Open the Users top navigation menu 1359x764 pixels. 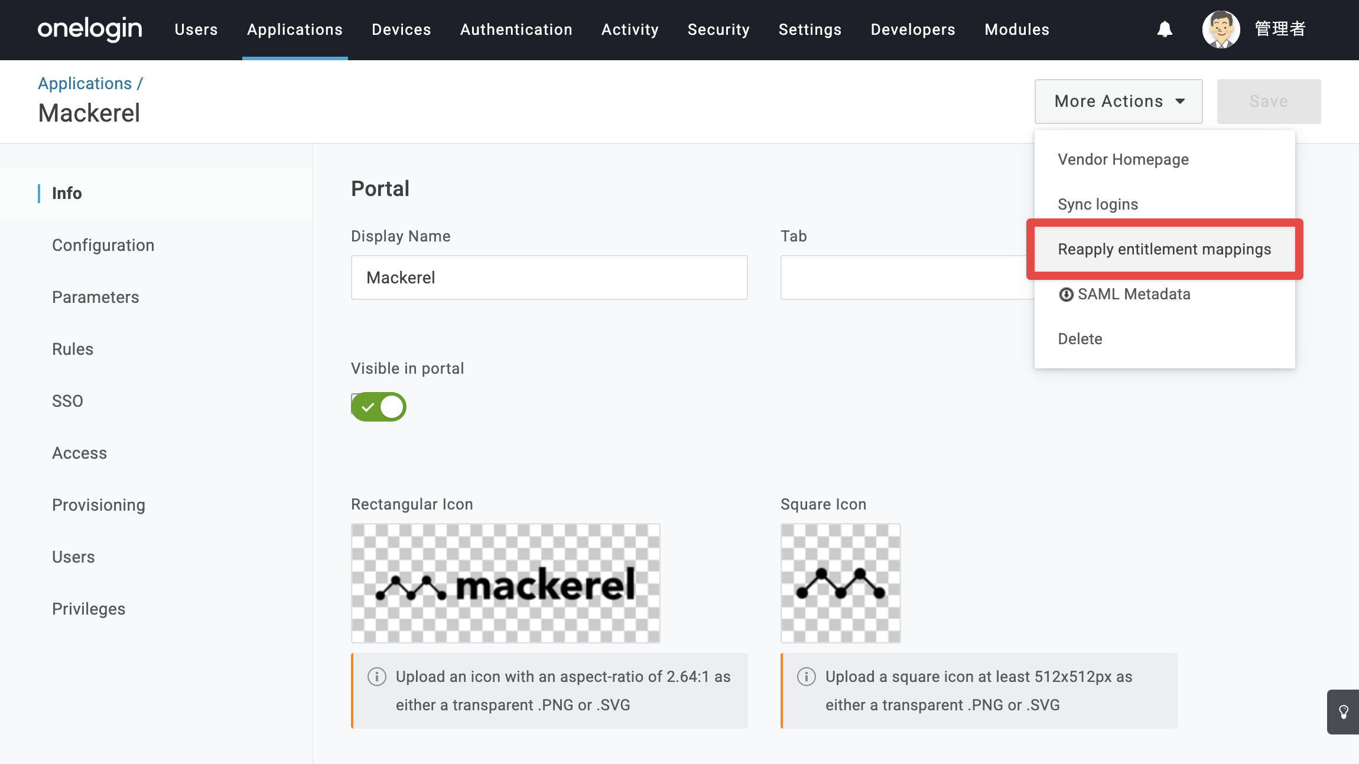click(196, 30)
